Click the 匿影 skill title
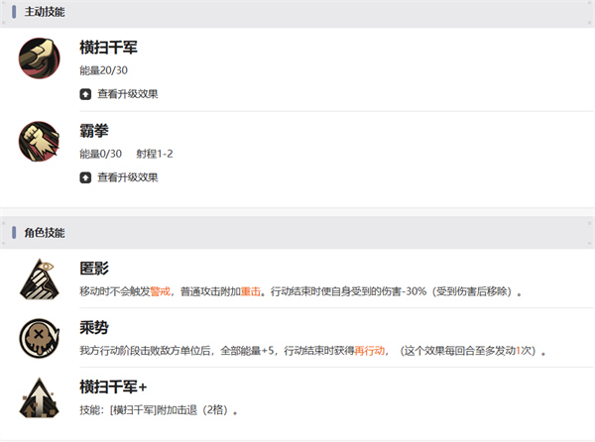Viewport: 595px width, 442px height. coord(94,269)
